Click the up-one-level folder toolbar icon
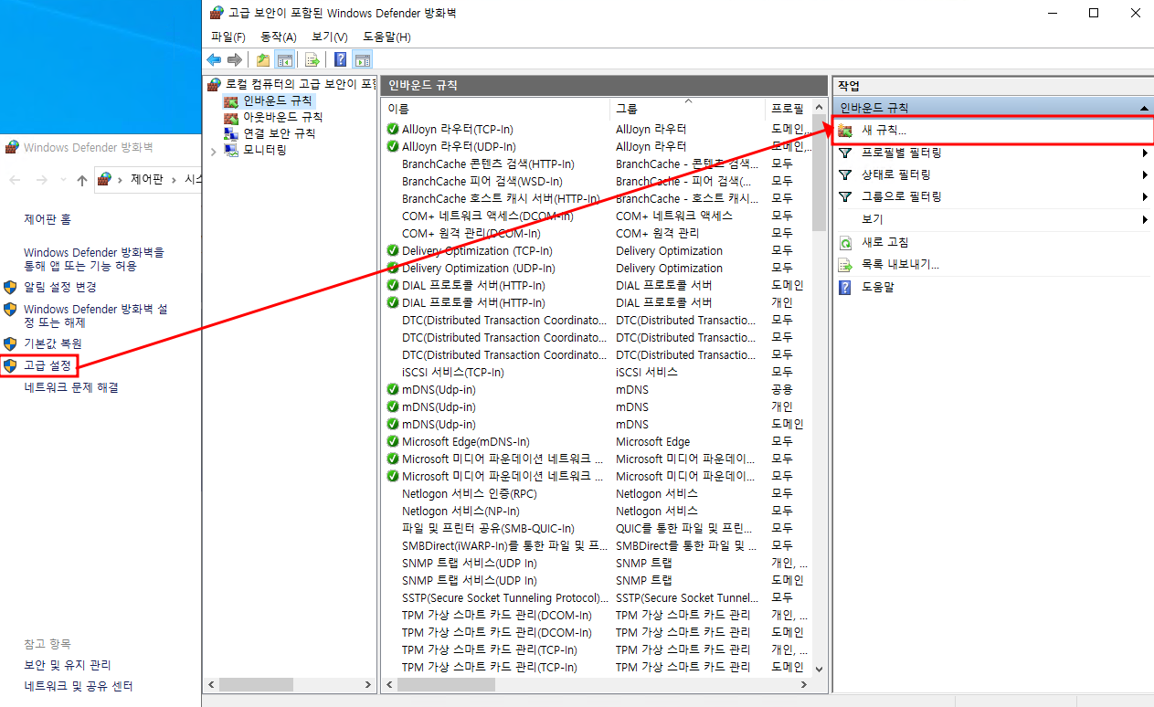This screenshot has width=1154, height=707. pyautogui.click(x=263, y=60)
